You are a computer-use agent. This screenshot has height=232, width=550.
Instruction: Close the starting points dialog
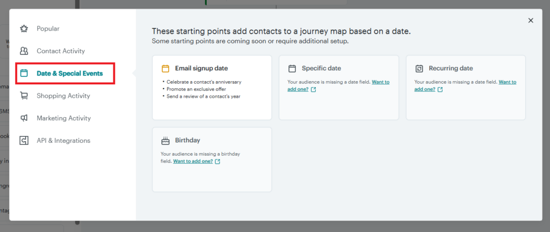point(531,20)
